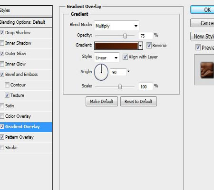214x190 pixels.
Task: Confirm with the OK button
Action: (x=202, y=10)
